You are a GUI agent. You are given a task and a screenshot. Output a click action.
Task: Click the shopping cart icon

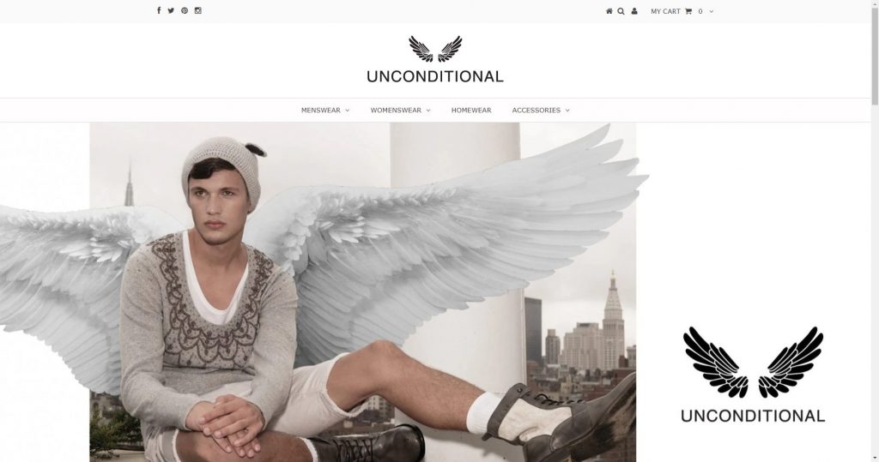coord(688,11)
